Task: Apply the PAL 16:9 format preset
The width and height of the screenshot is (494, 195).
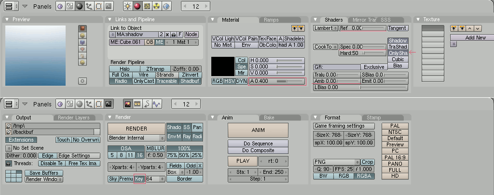Action: click(395, 157)
